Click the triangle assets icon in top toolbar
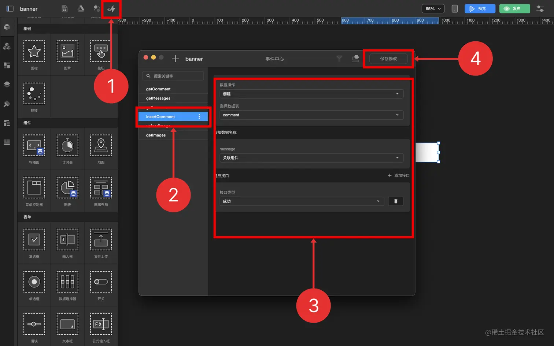The width and height of the screenshot is (554, 346). pos(81,8)
